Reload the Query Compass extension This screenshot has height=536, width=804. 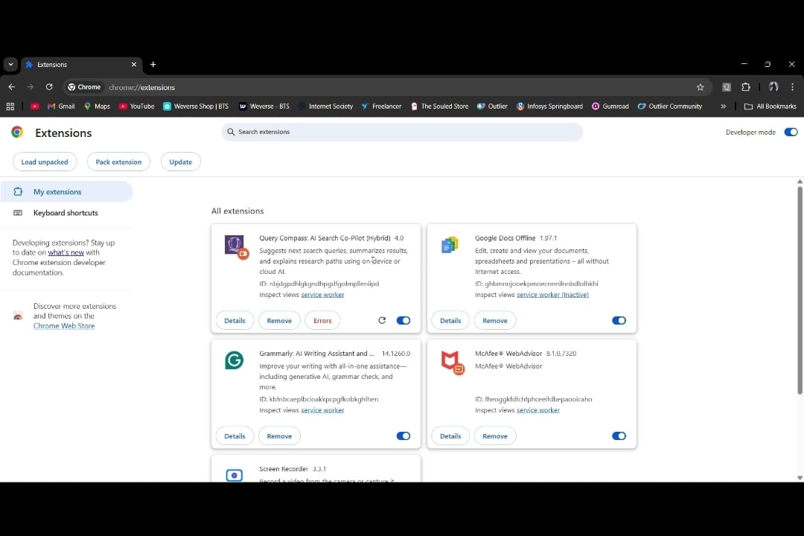point(382,321)
